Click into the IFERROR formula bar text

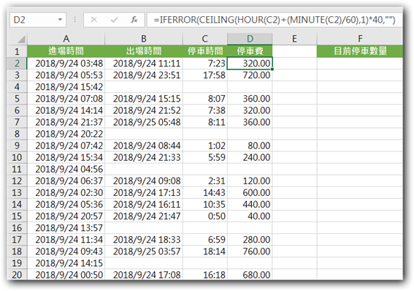click(275, 20)
